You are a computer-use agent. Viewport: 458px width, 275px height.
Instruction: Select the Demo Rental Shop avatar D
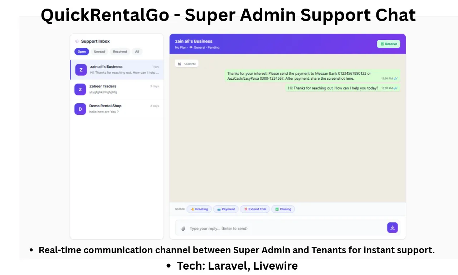click(x=80, y=109)
